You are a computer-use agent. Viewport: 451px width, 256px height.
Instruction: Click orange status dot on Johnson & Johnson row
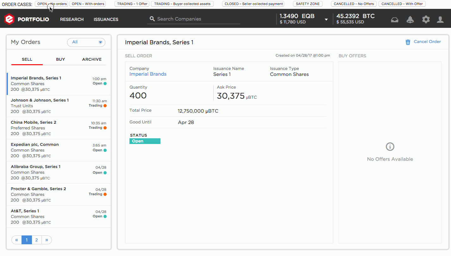105,106
